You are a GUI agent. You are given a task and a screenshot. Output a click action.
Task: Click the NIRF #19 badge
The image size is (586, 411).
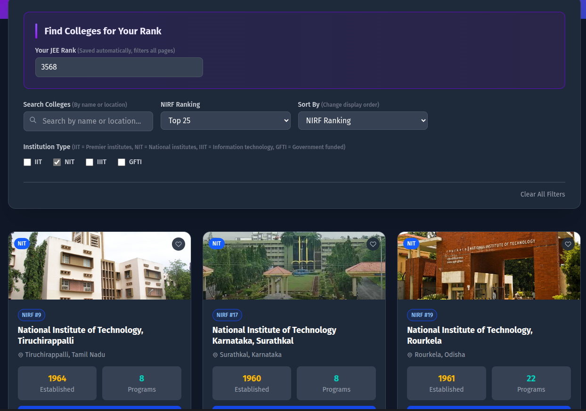click(x=422, y=315)
